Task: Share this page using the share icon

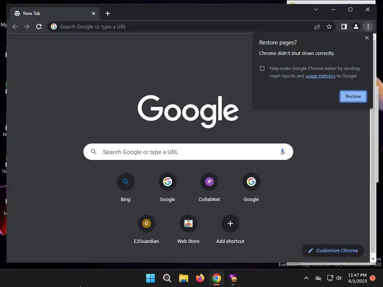Action: [317, 27]
